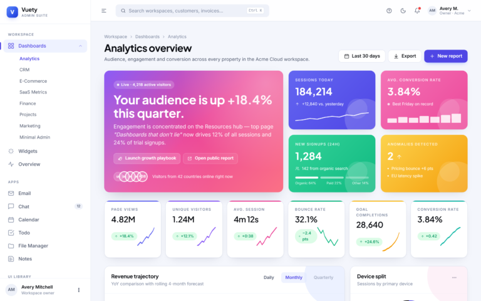This screenshot has width=481, height=301.
Task: Click the Bounce Rate -2.4 pts badge
Action: (x=306, y=236)
